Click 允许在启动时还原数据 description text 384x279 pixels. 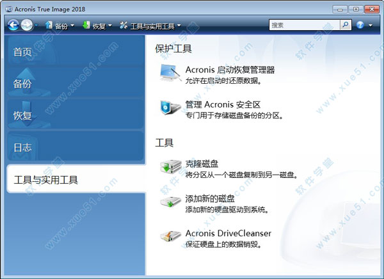[x=223, y=81]
